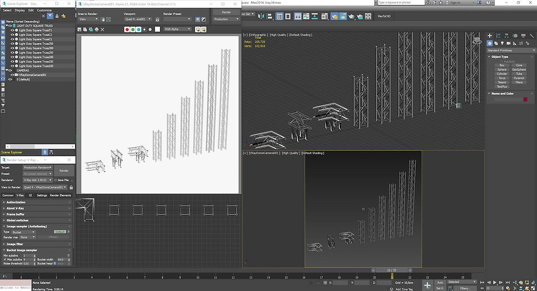
Task: Open the Standard Primitives dropdown
Action: tap(511, 50)
